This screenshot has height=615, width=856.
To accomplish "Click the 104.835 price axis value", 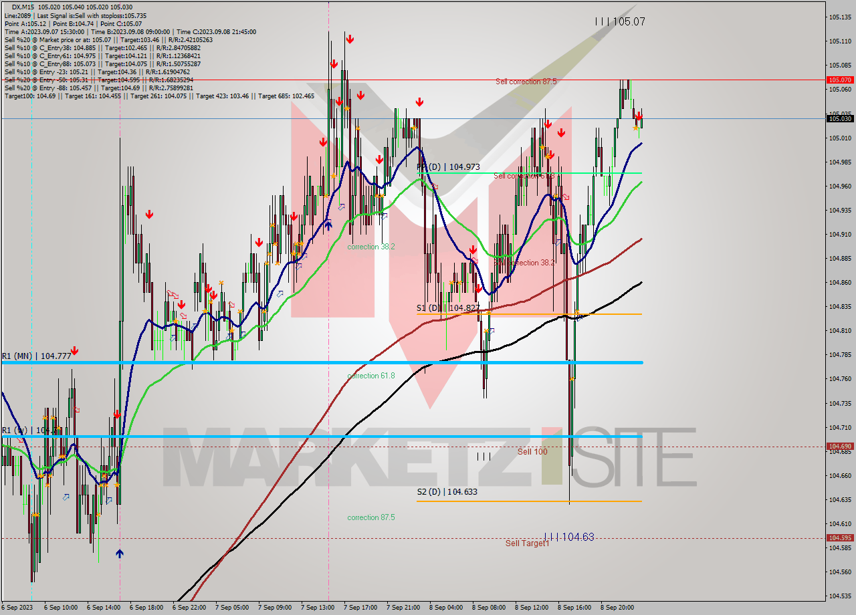I will pos(840,306).
